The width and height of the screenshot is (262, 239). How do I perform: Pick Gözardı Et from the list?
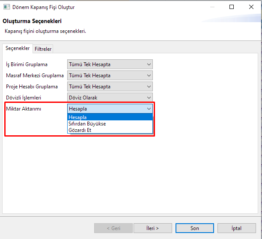(110, 130)
